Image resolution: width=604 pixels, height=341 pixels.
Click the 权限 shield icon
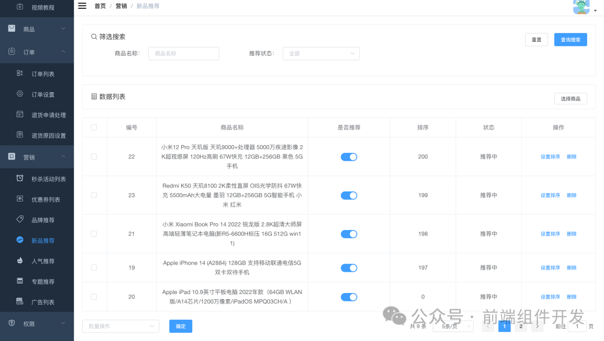tap(12, 323)
